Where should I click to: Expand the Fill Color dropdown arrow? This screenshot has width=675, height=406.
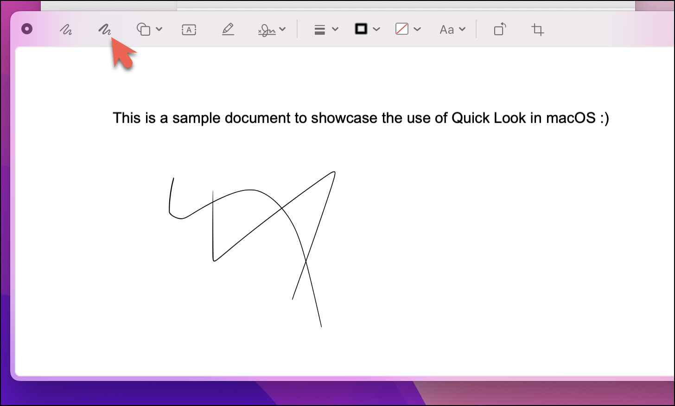417,29
